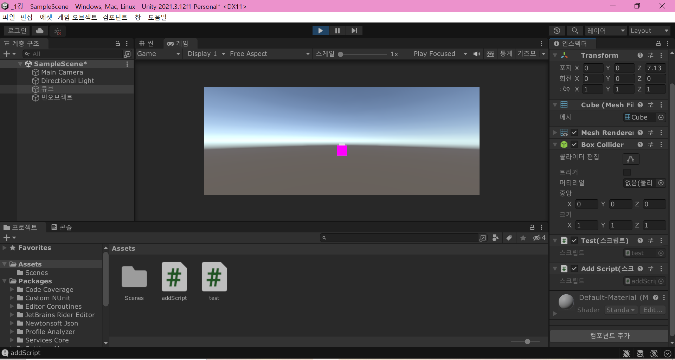The image size is (675, 360).
Task: Click the Step frame button
Action: [x=354, y=31]
